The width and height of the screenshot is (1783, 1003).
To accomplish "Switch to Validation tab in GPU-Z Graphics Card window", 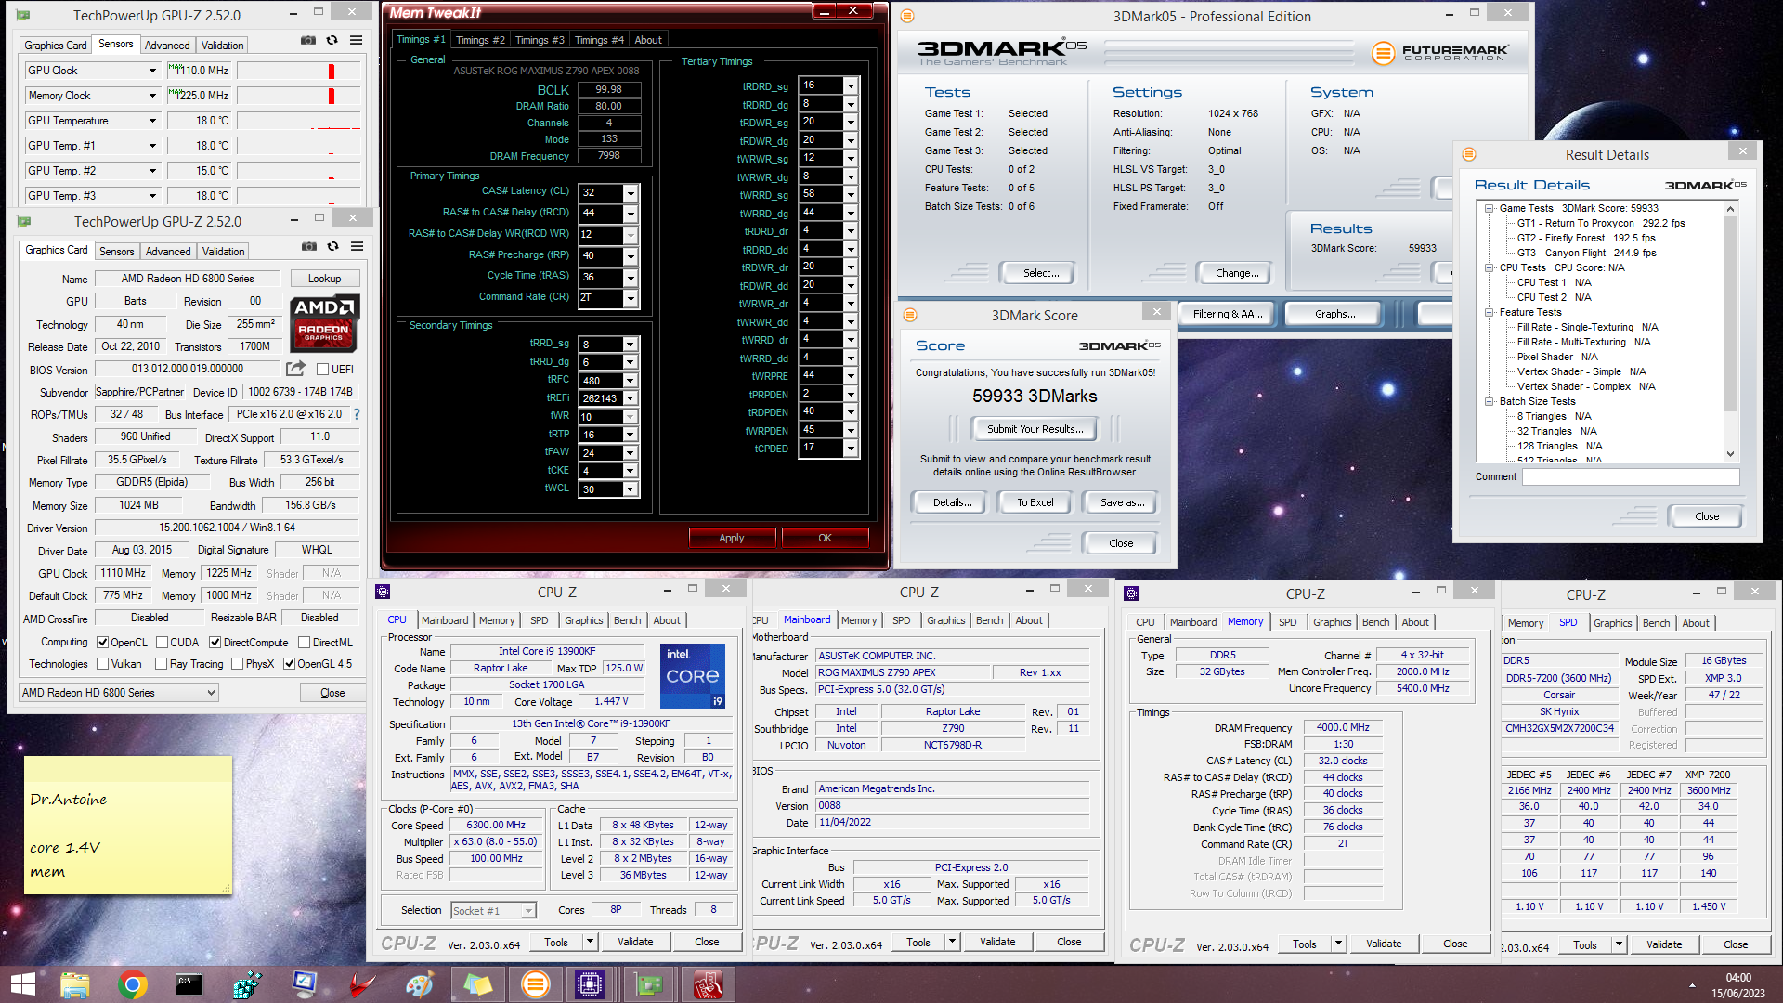I will point(224,252).
